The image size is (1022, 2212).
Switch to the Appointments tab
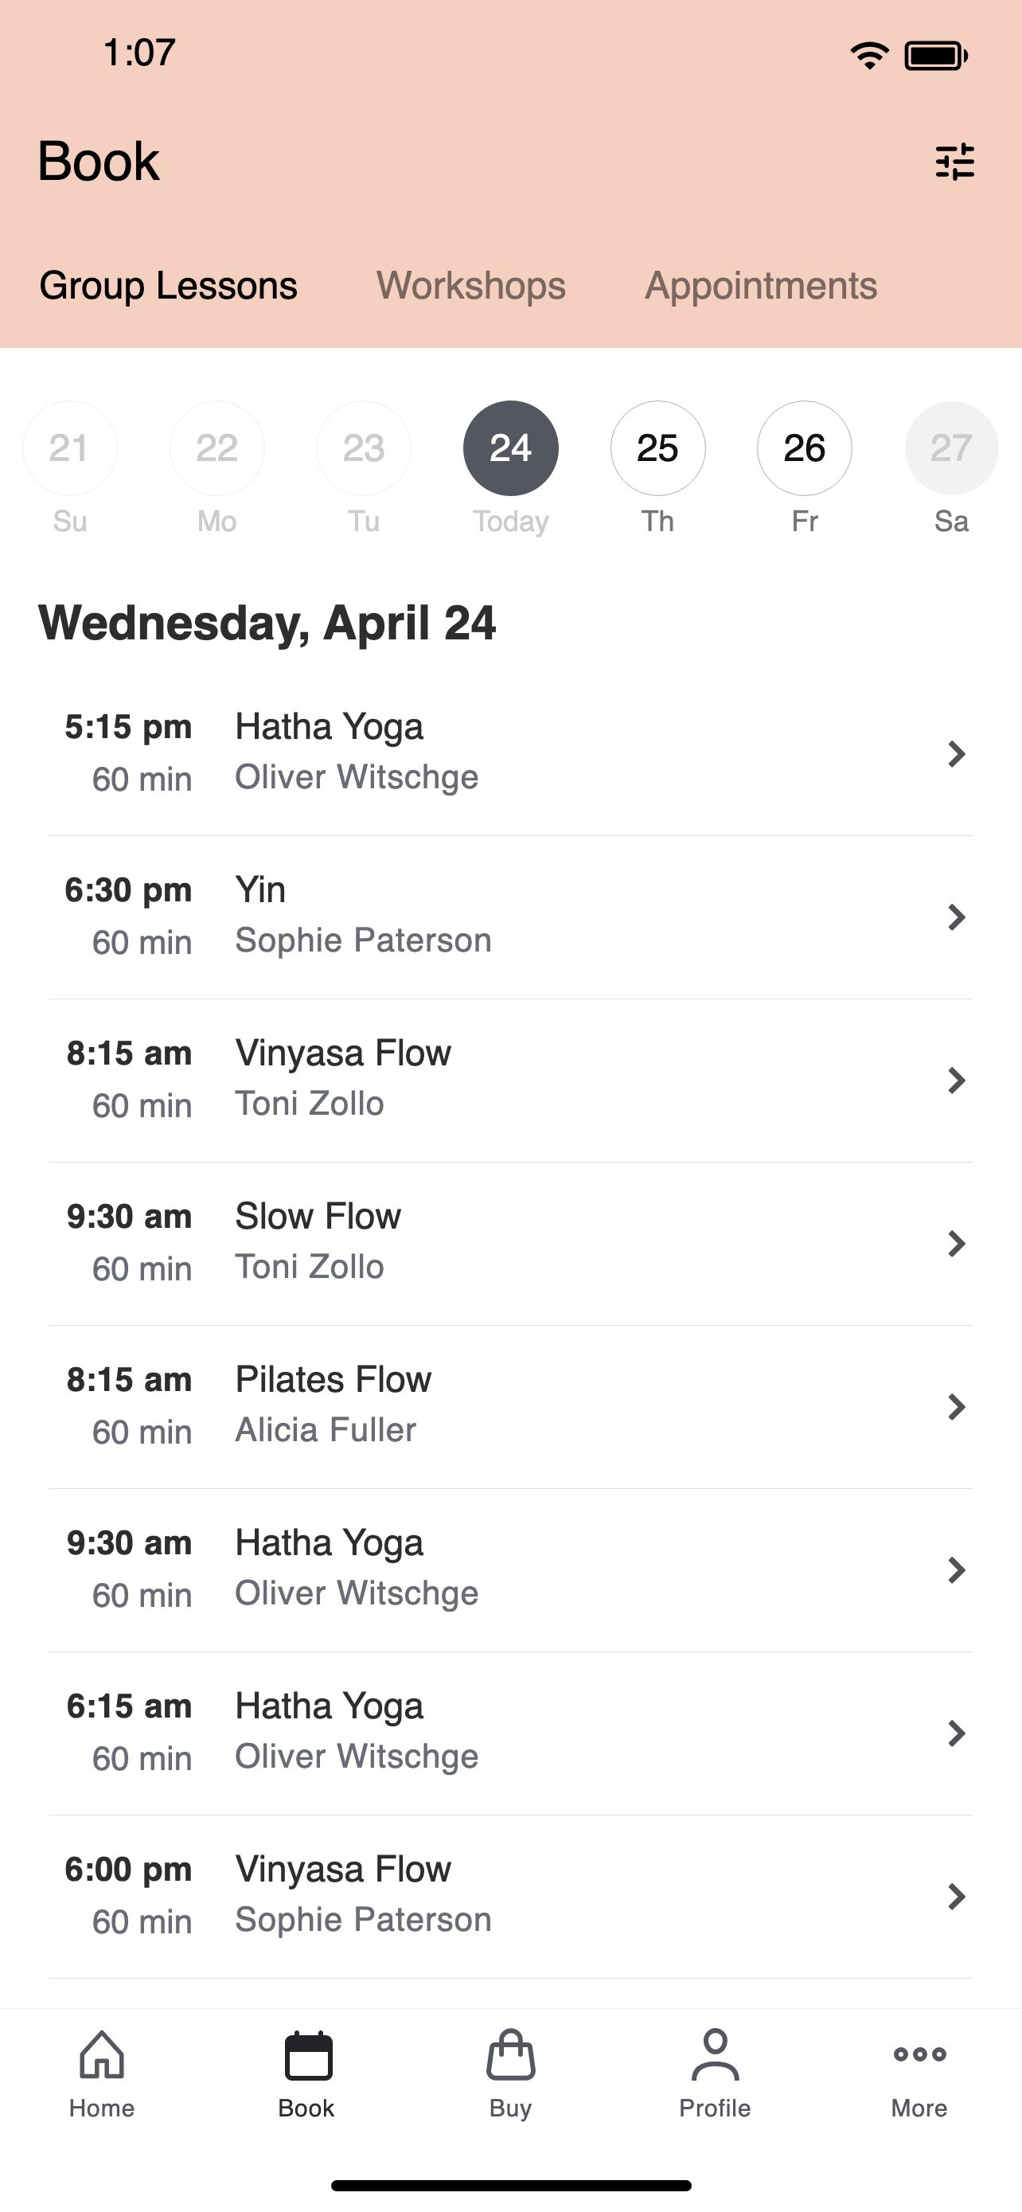(x=761, y=285)
